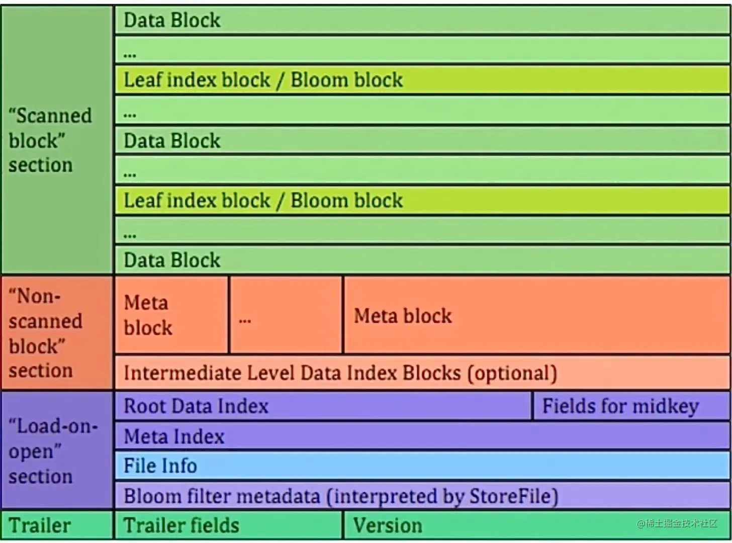732x543 pixels.
Task: Select the Root Data Index cell
Action: [x=322, y=406]
